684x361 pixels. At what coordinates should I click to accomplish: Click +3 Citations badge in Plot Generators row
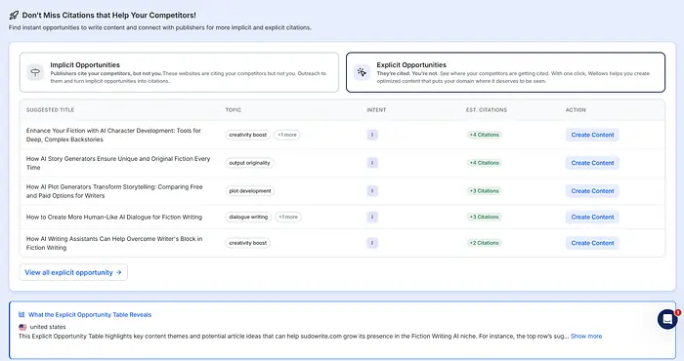pos(484,190)
